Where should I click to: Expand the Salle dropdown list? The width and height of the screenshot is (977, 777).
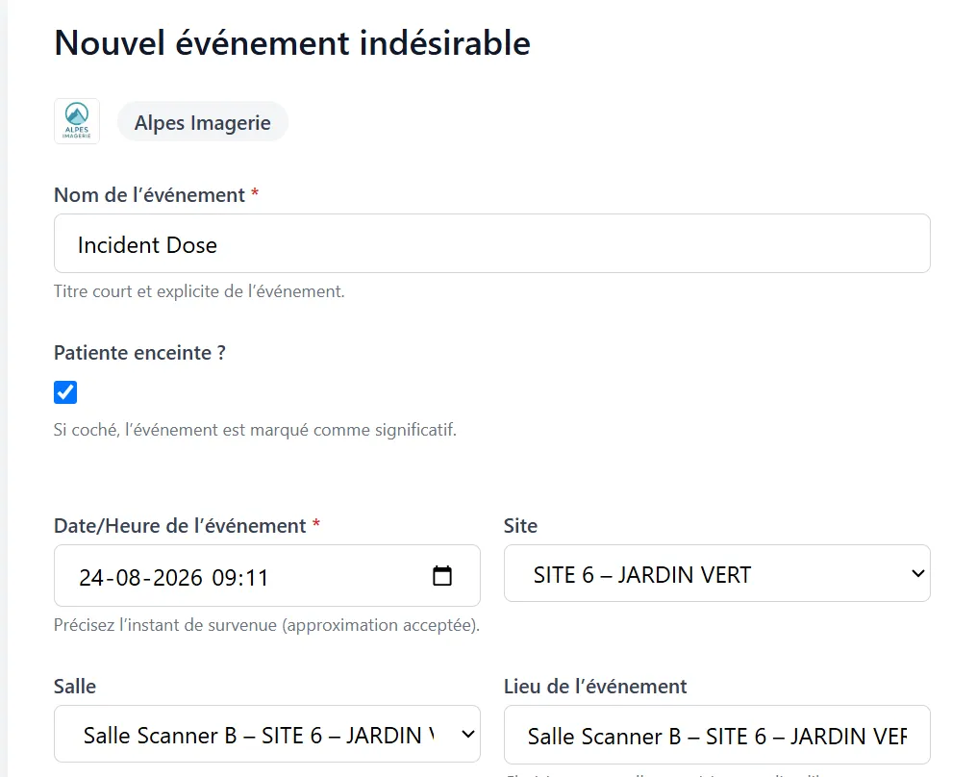(266, 734)
